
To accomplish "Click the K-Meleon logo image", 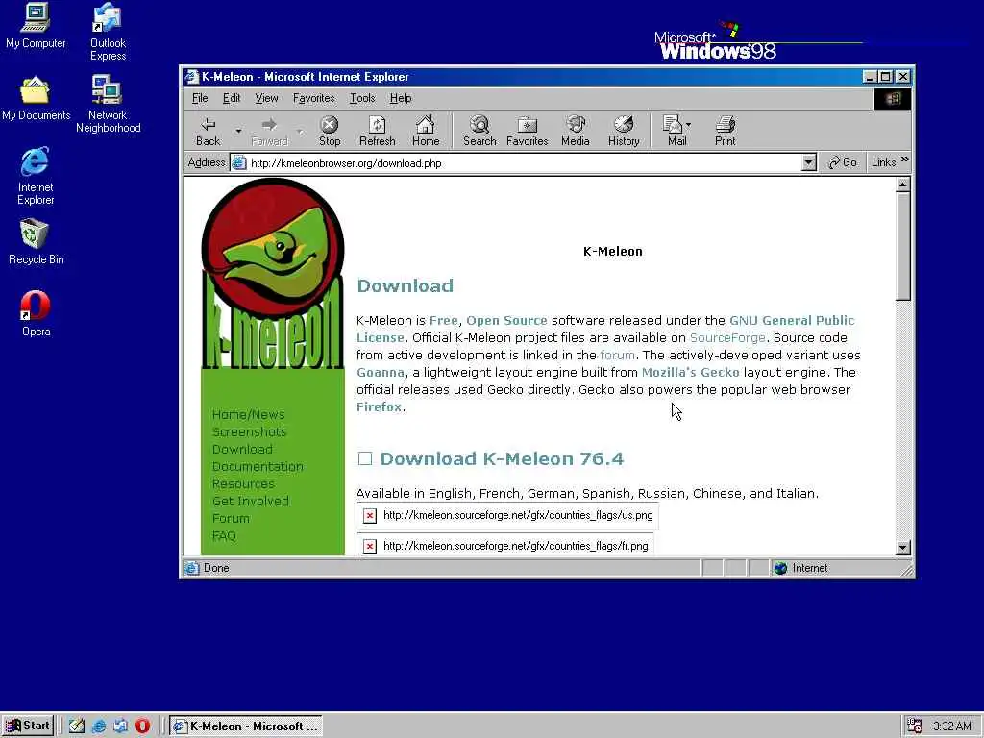I will click(x=272, y=274).
